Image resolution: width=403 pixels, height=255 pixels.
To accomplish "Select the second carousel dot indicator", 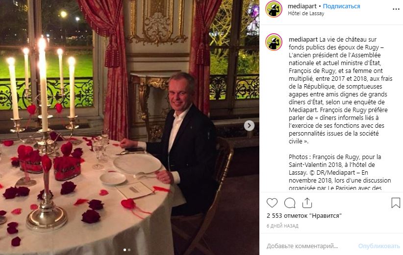I will (x=129, y=250).
